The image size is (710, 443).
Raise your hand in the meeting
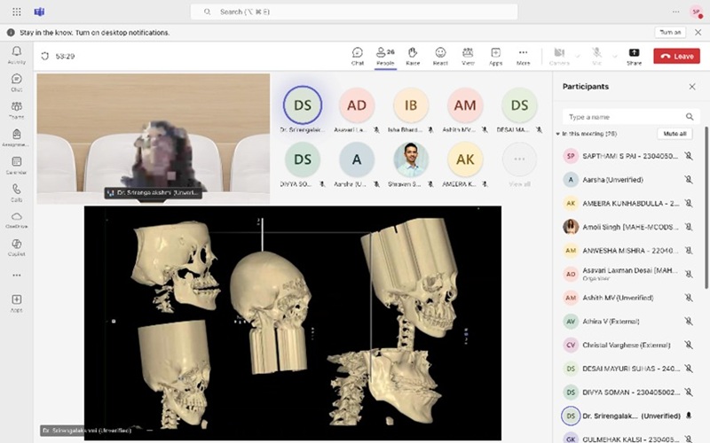[x=413, y=55]
